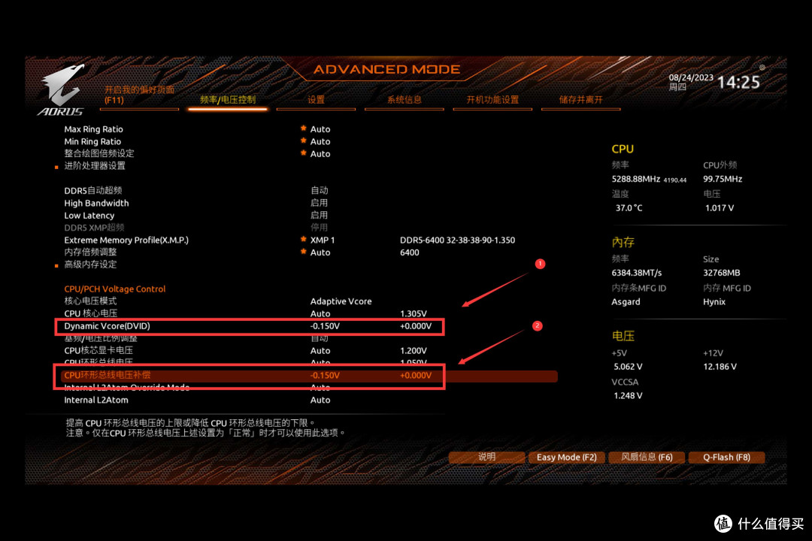Click star icon beside XMP 1
812x541 pixels.
tap(304, 239)
